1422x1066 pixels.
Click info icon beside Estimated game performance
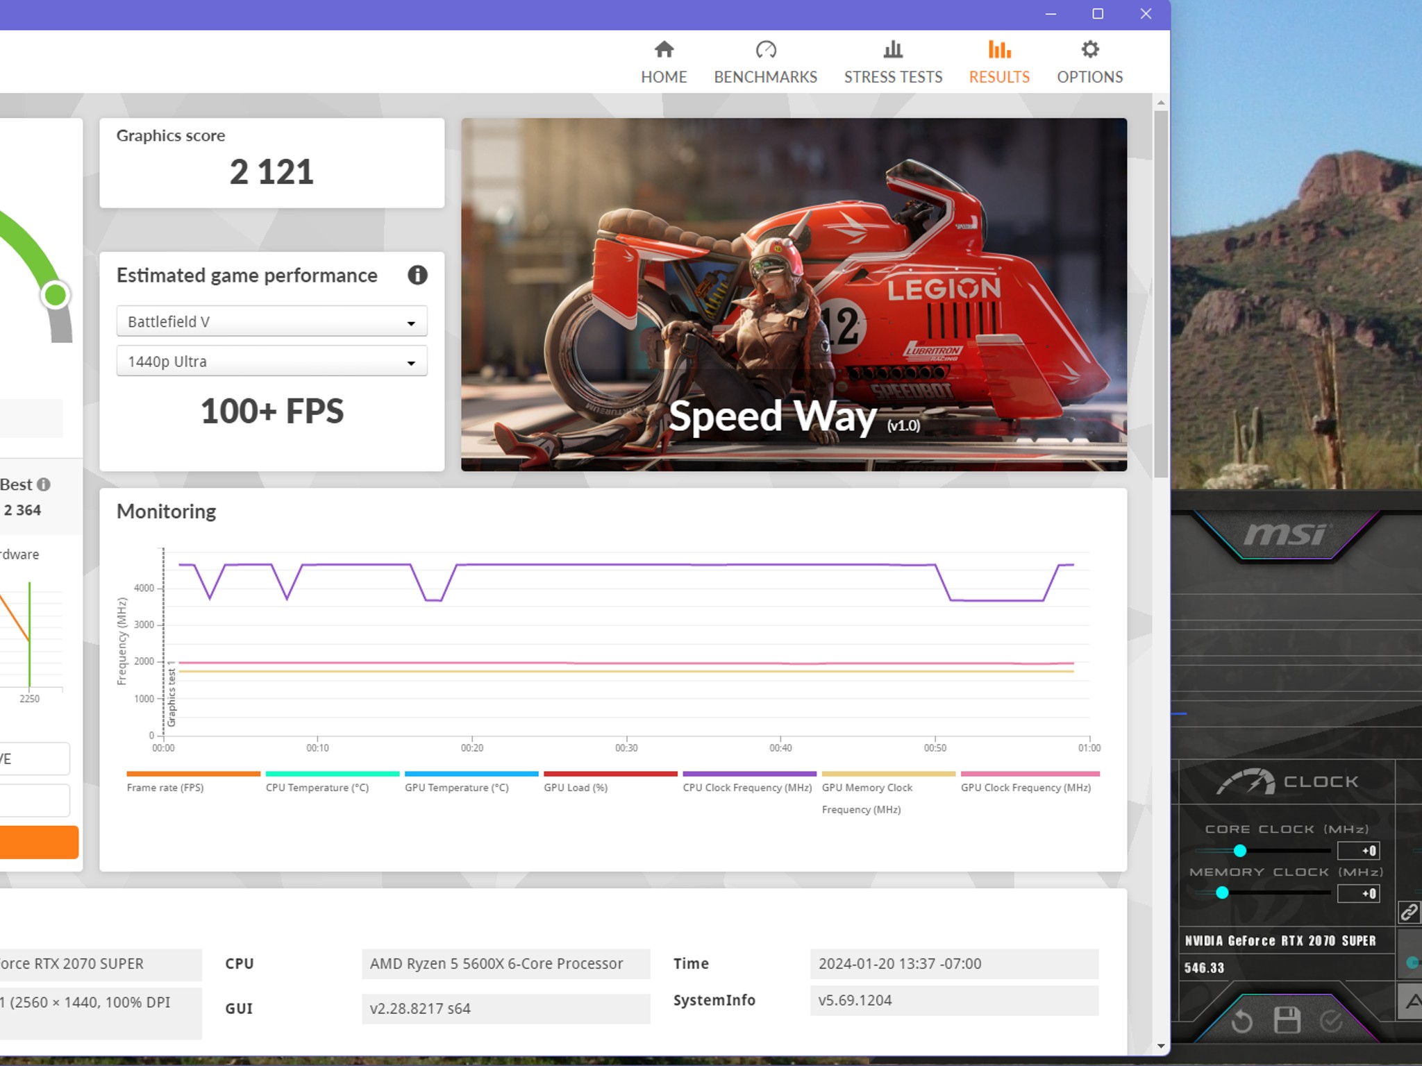(417, 276)
